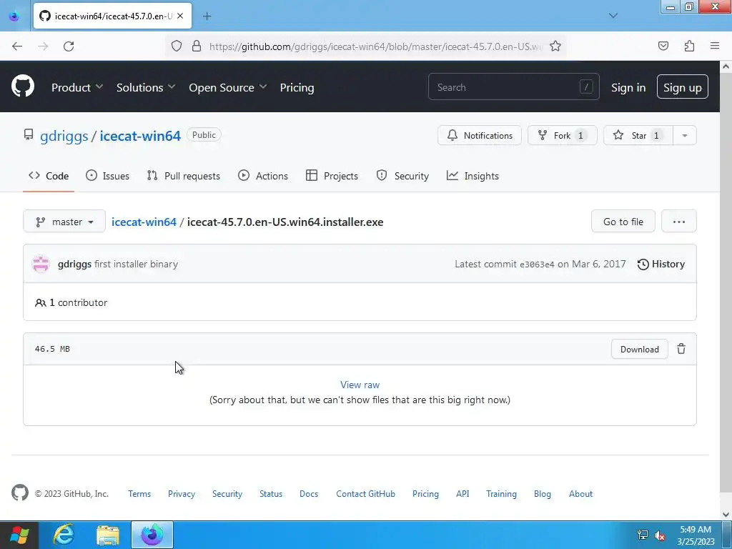Go back using the browser back arrow
This screenshot has width=732, height=549.
(x=17, y=46)
